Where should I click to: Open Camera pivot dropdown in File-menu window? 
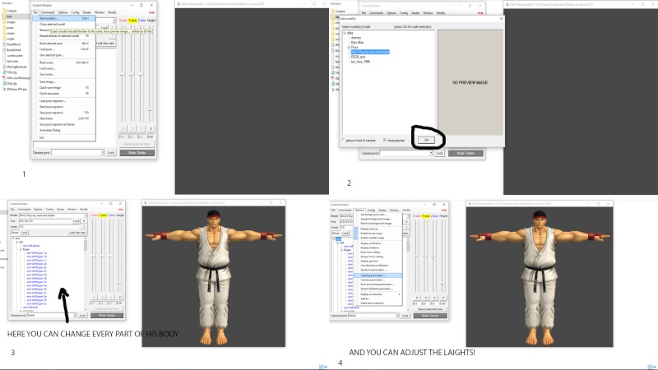coord(102,153)
